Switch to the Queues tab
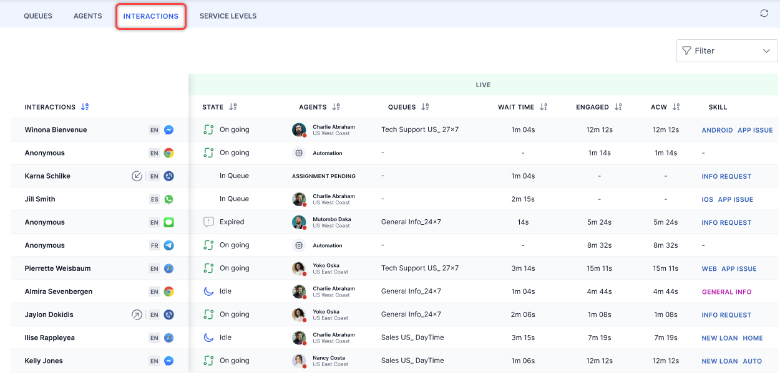The height and width of the screenshot is (373, 780). [38, 16]
